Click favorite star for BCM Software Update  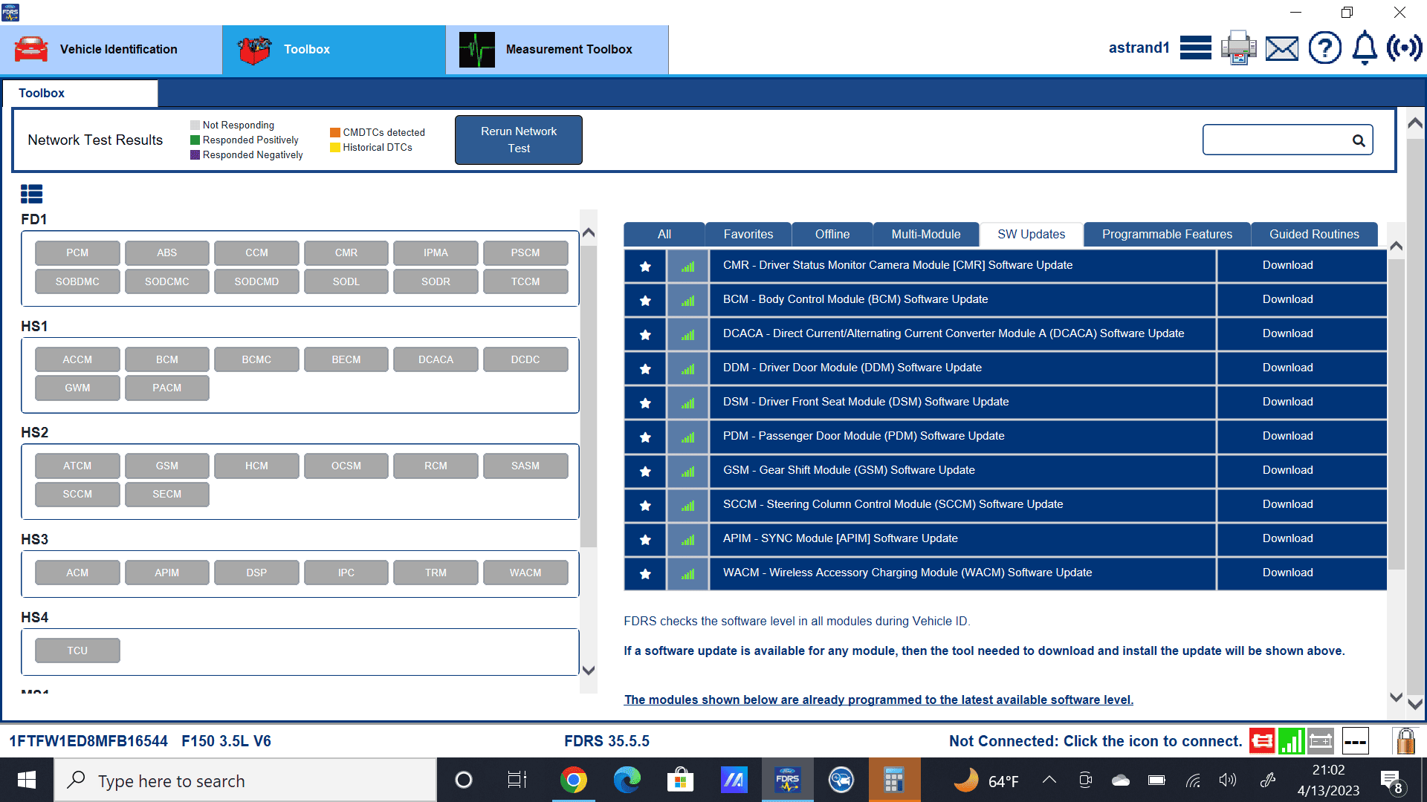point(645,300)
